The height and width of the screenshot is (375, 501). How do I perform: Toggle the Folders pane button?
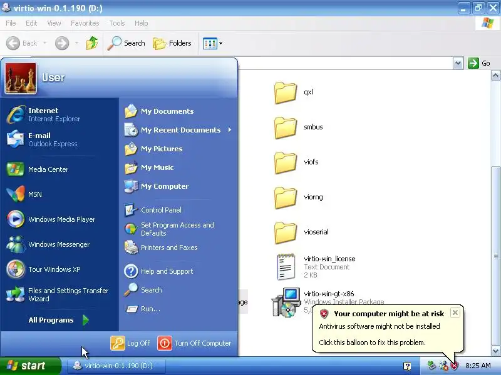click(x=172, y=43)
